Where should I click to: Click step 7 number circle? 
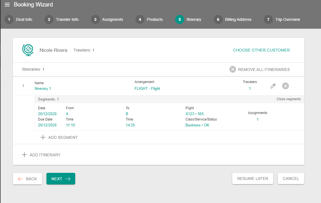[x=268, y=19]
